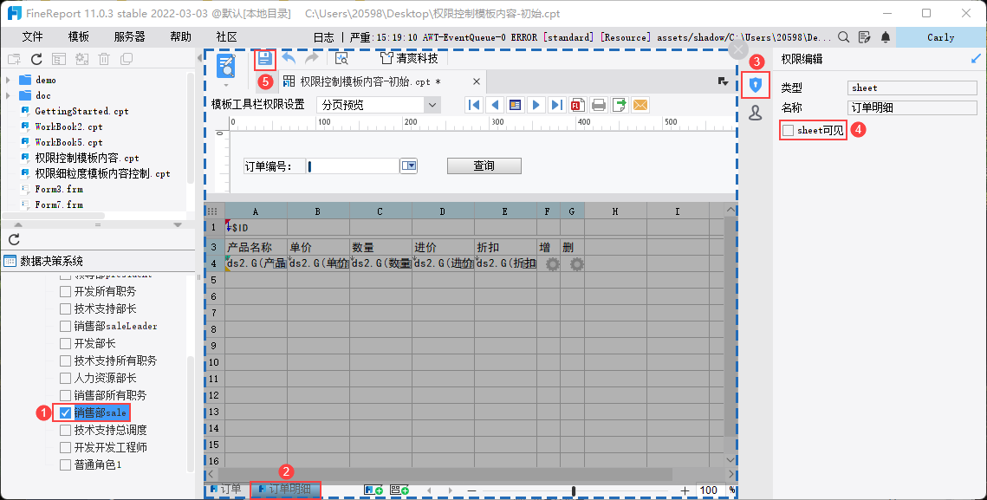The width and height of the screenshot is (987, 500).
Task: Check the 人力资源部长 role checkbox
Action: click(x=66, y=378)
